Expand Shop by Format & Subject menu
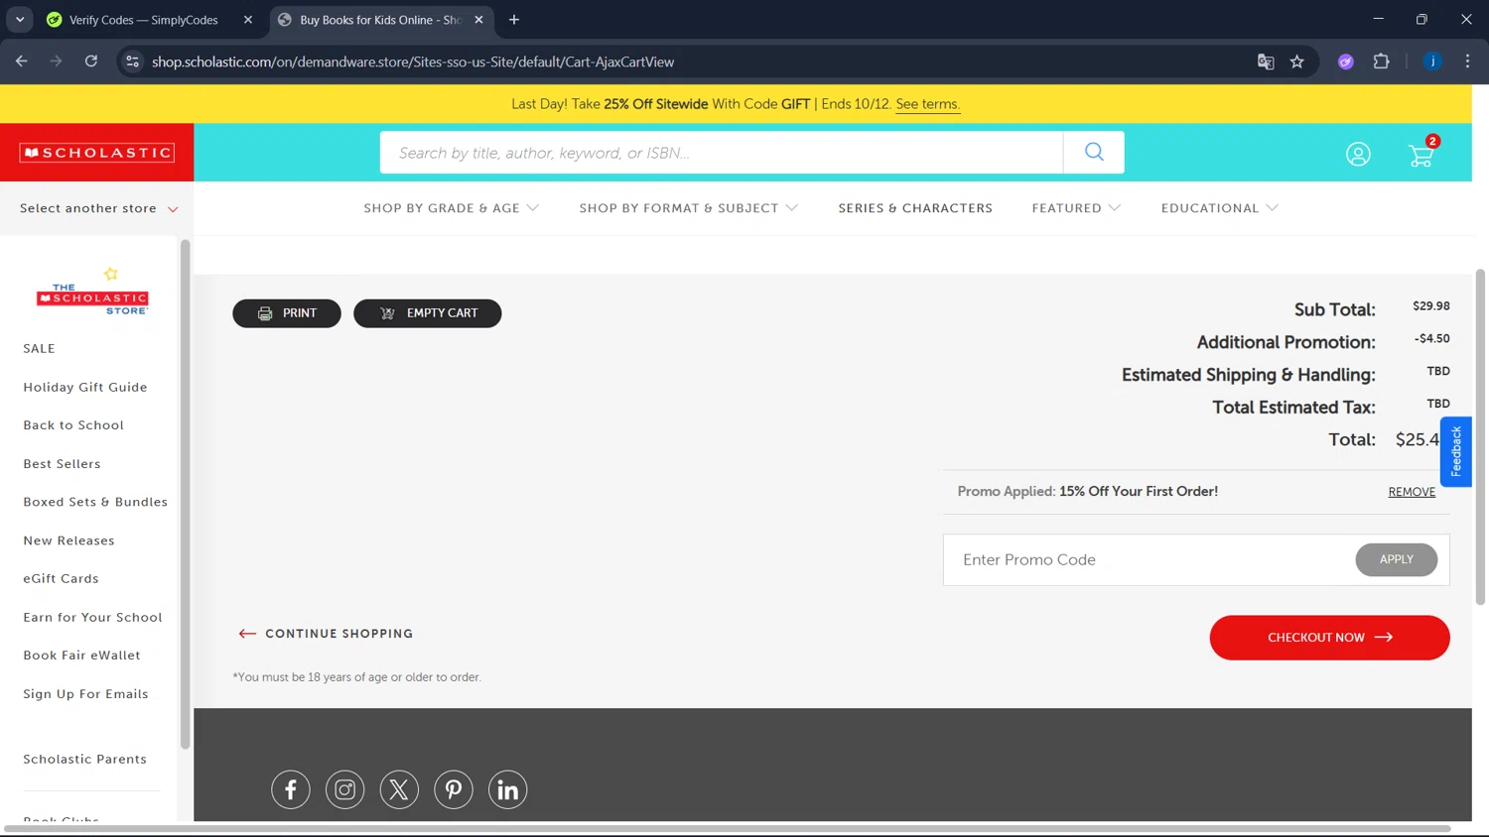Viewport: 1489px width, 837px height. pos(689,208)
